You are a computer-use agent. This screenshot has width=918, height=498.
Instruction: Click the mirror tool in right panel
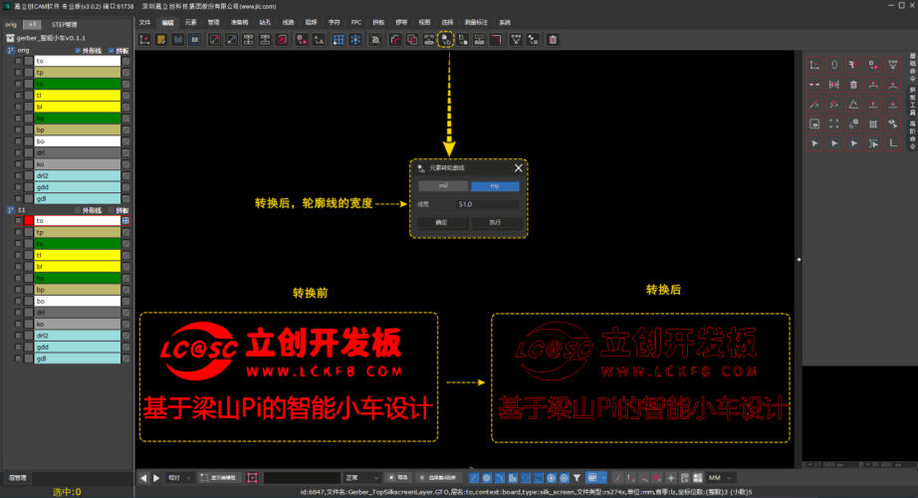(833, 85)
